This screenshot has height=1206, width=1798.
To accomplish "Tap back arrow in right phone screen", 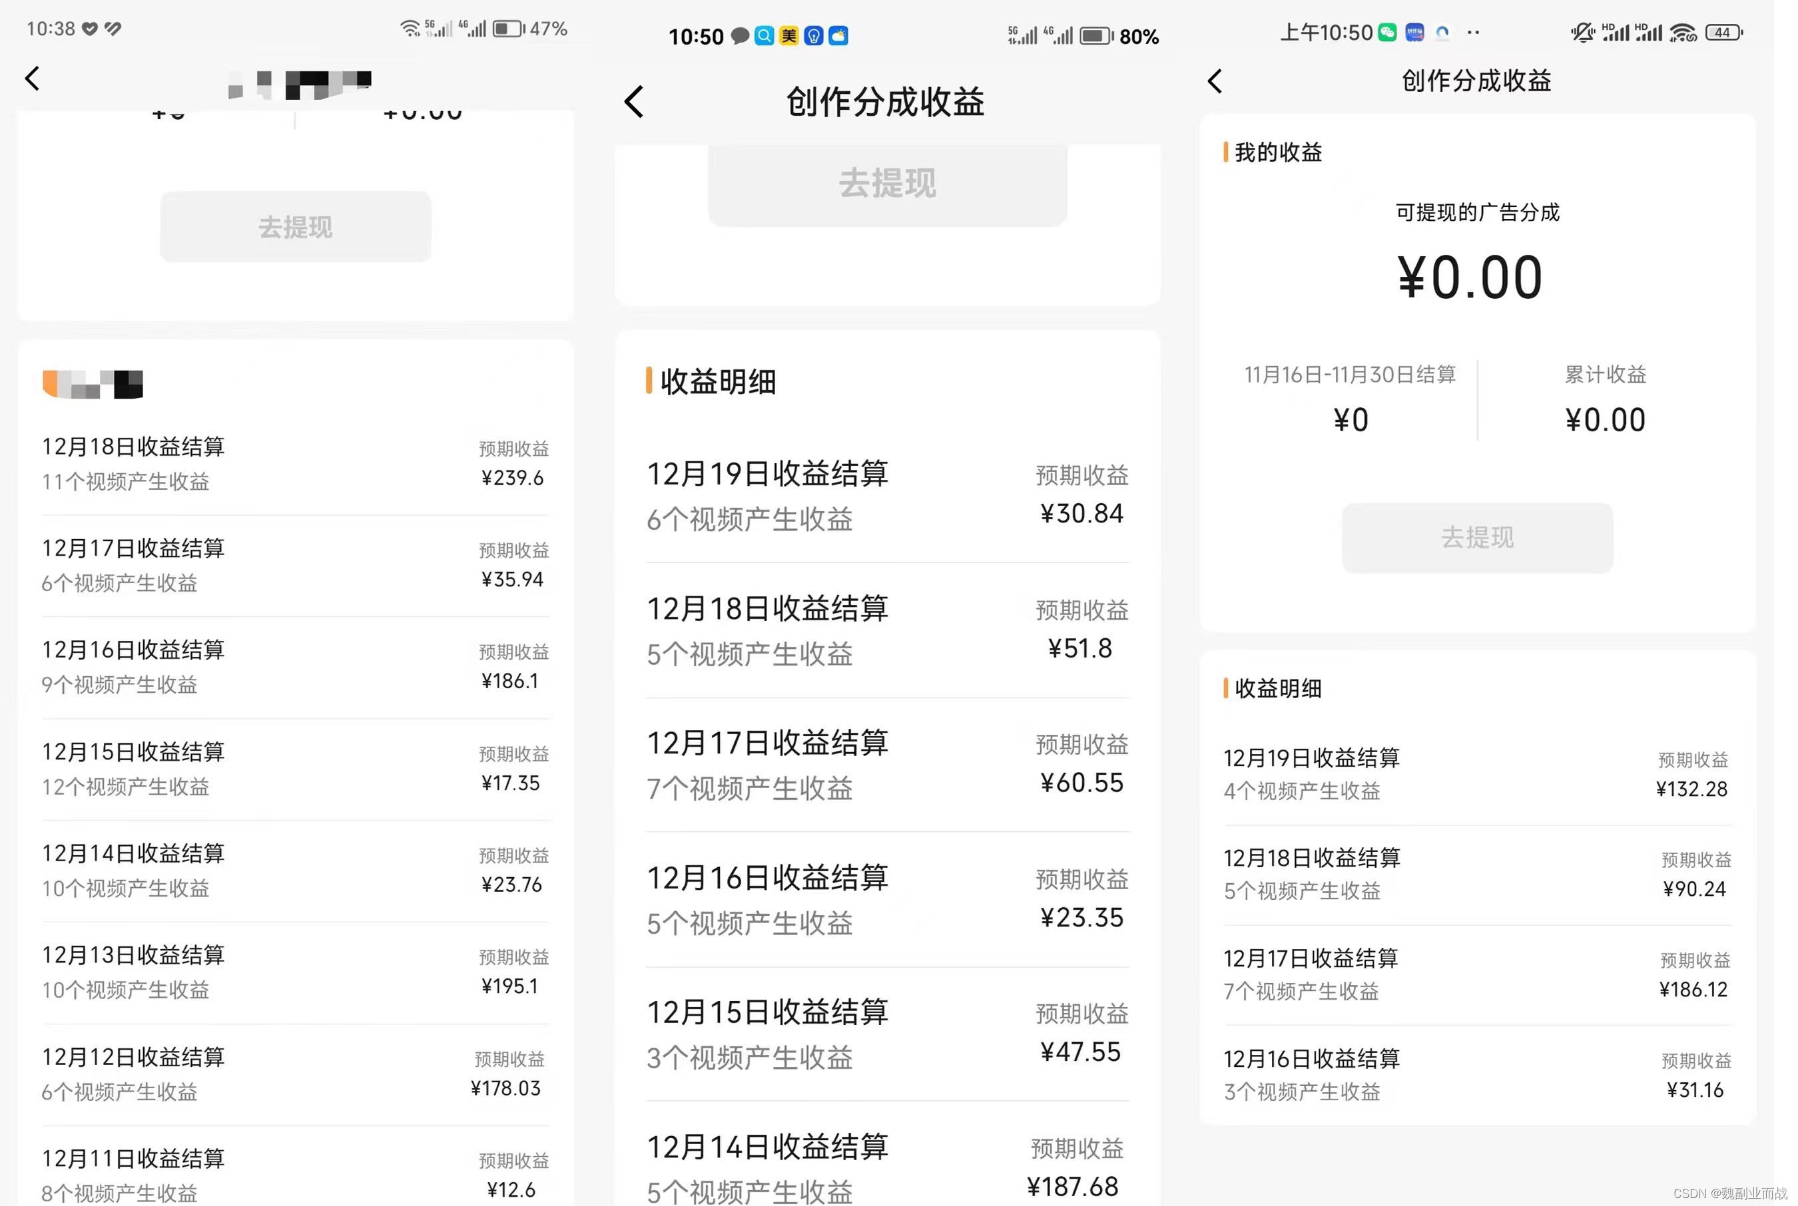I will 1215,81.
